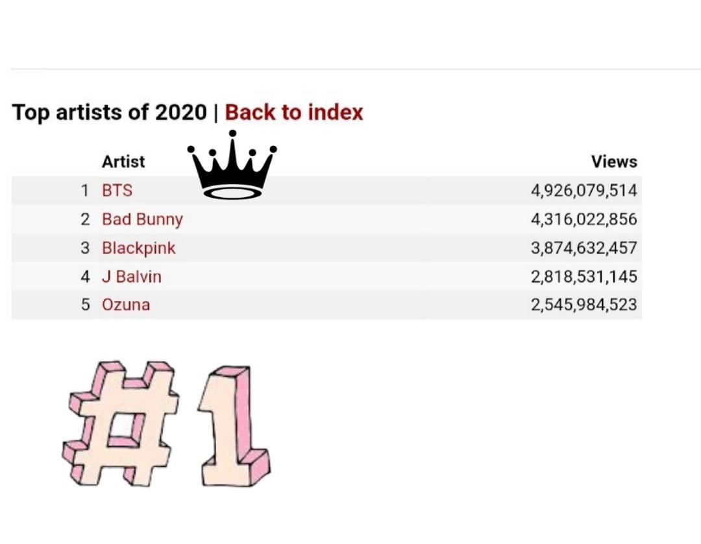
Task: Select the view count 3,874,632,457
Action: coord(584,248)
